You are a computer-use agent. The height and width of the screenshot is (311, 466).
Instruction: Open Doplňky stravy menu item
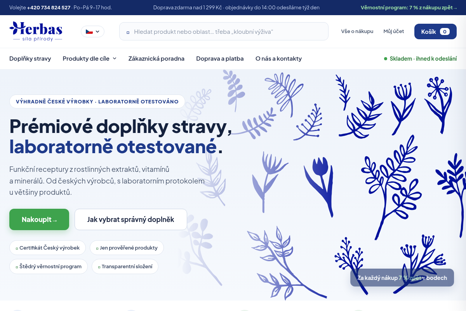(x=30, y=59)
